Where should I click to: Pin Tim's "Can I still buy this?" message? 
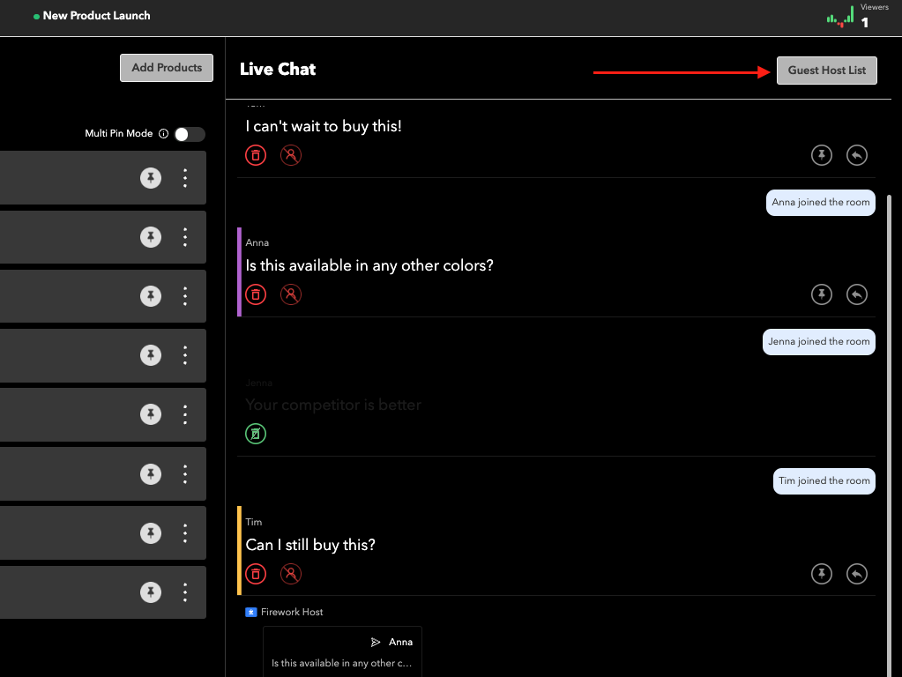(x=821, y=574)
